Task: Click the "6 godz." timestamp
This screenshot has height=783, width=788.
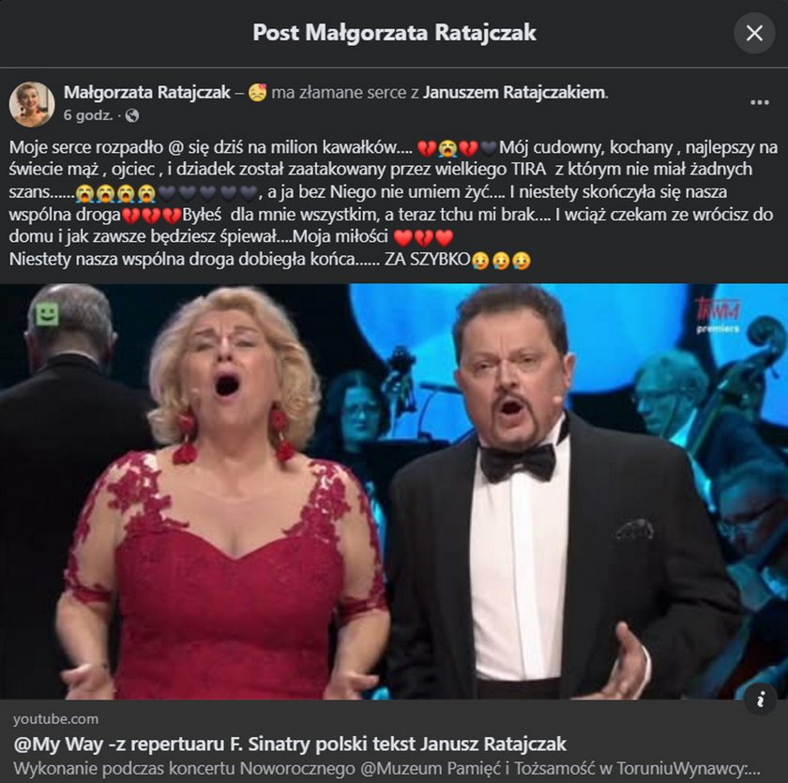Action: pyautogui.click(x=88, y=115)
